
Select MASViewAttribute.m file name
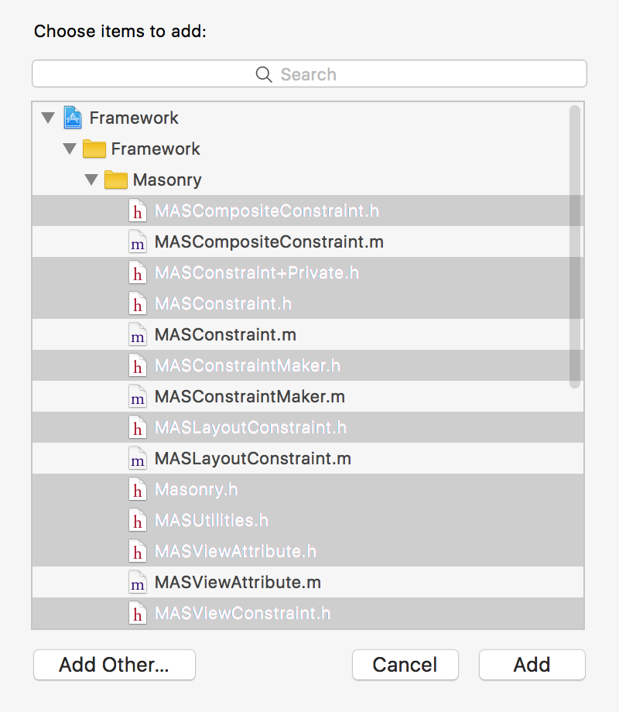(x=238, y=582)
